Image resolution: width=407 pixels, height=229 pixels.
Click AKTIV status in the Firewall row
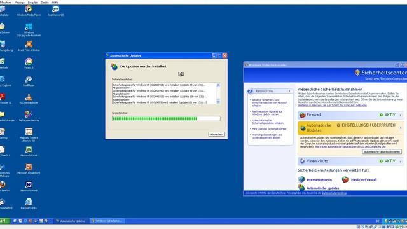pyautogui.click(x=390, y=114)
